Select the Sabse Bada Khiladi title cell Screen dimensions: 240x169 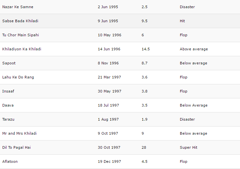20,21
